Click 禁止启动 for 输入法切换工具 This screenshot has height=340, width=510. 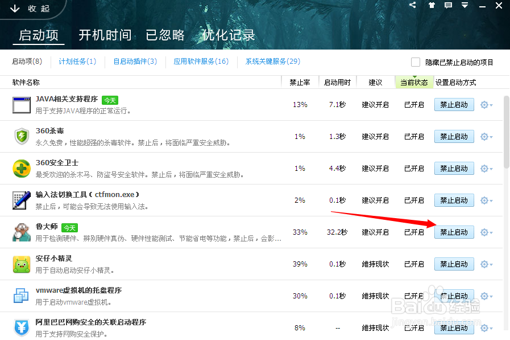click(x=454, y=200)
